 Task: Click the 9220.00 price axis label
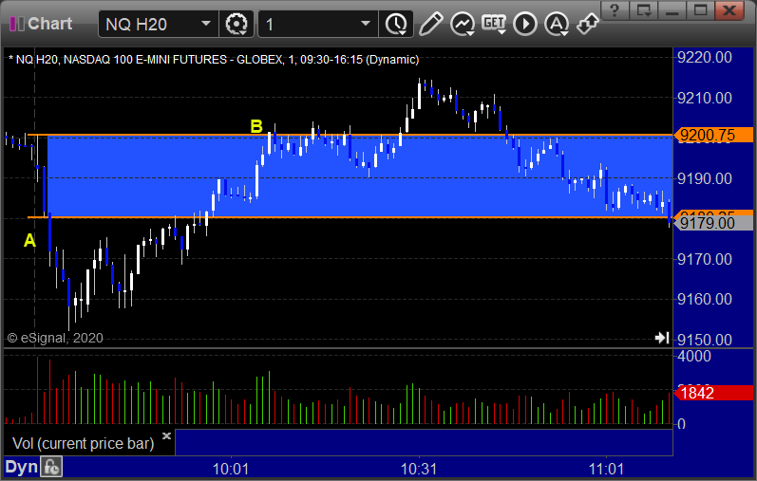click(x=705, y=58)
